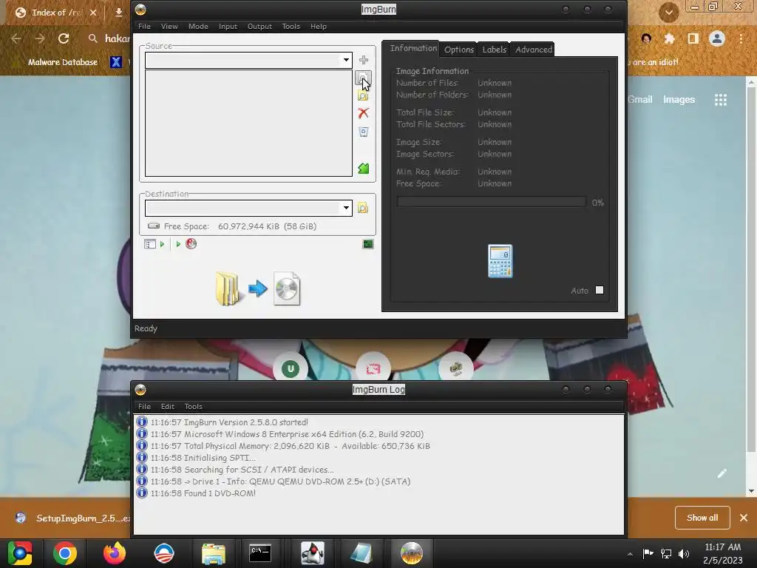757x568 pixels.
Task: Switch to the Labels tab
Action: [494, 50]
